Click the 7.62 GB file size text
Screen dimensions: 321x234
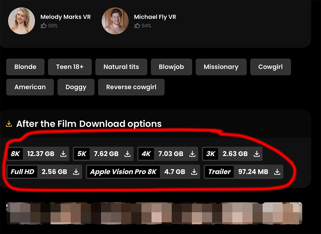point(106,154)
